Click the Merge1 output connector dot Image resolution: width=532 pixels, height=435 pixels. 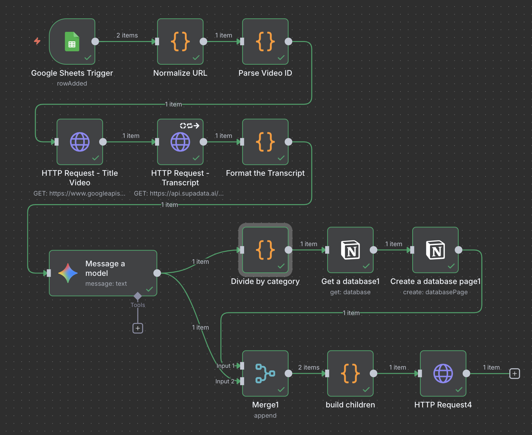point(289,373)
